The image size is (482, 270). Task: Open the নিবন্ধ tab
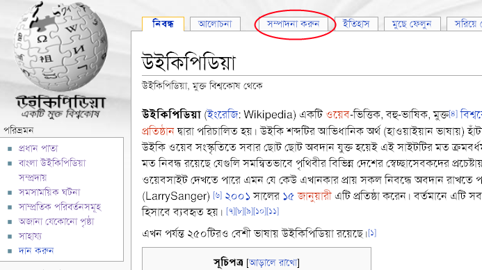[163, 24]
